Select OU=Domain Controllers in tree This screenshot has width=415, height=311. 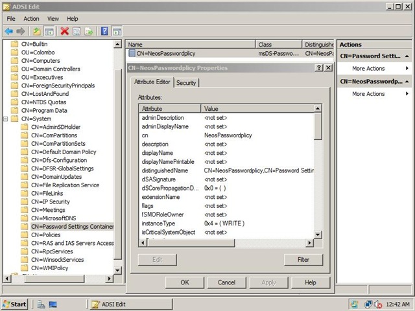click(x=51, y=69)
